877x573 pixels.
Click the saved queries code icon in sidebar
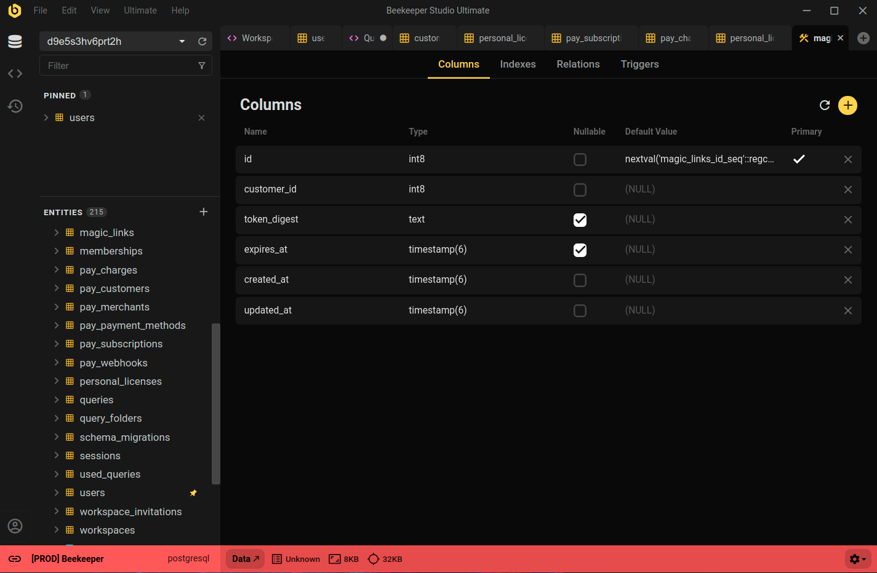(x=15, y=74)
